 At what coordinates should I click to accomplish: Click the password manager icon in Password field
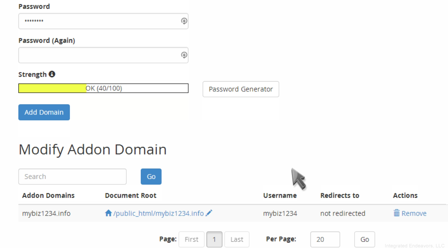184,21
